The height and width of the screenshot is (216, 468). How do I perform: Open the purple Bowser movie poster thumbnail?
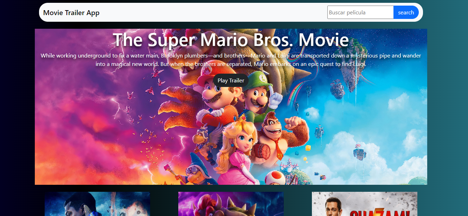[231, 204]
